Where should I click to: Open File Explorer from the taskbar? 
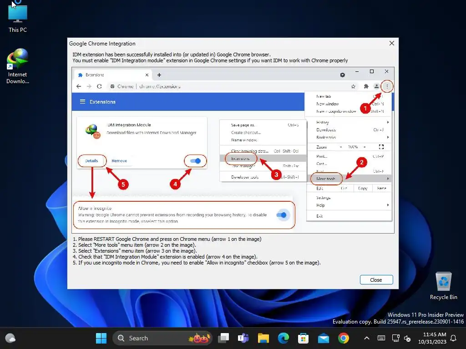(263, 338)
